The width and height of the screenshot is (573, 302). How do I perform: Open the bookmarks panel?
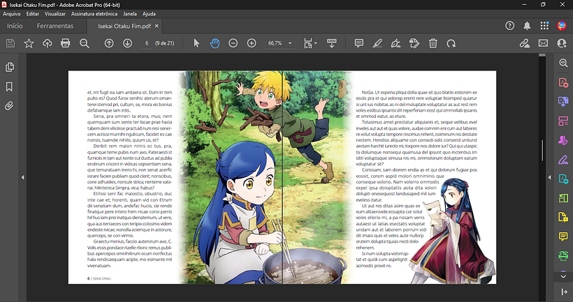coord(9,86)
